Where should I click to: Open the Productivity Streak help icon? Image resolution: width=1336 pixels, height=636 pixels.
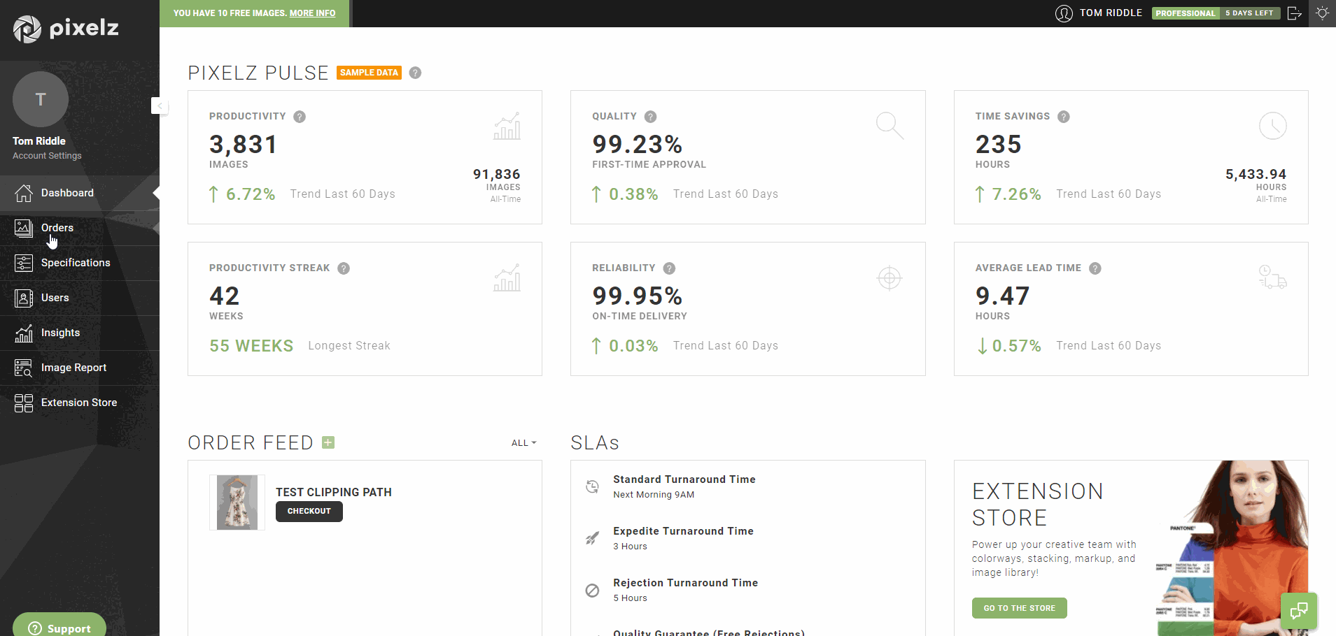click(x=344, y=268)
